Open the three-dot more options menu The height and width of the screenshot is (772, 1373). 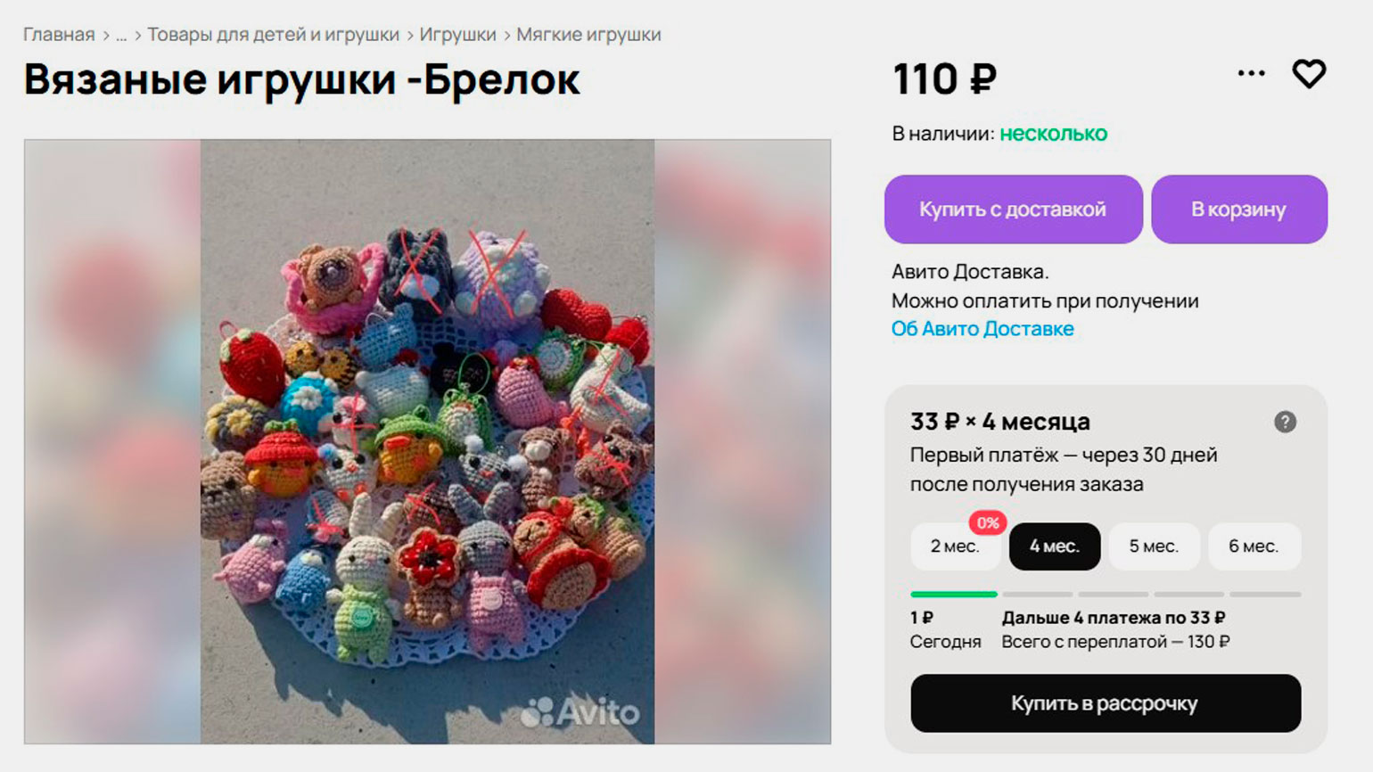coord(1252,74)
